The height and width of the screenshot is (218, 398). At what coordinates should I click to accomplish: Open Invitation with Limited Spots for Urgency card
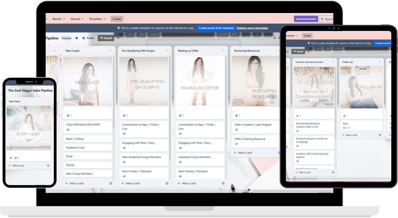pos(314,157)
